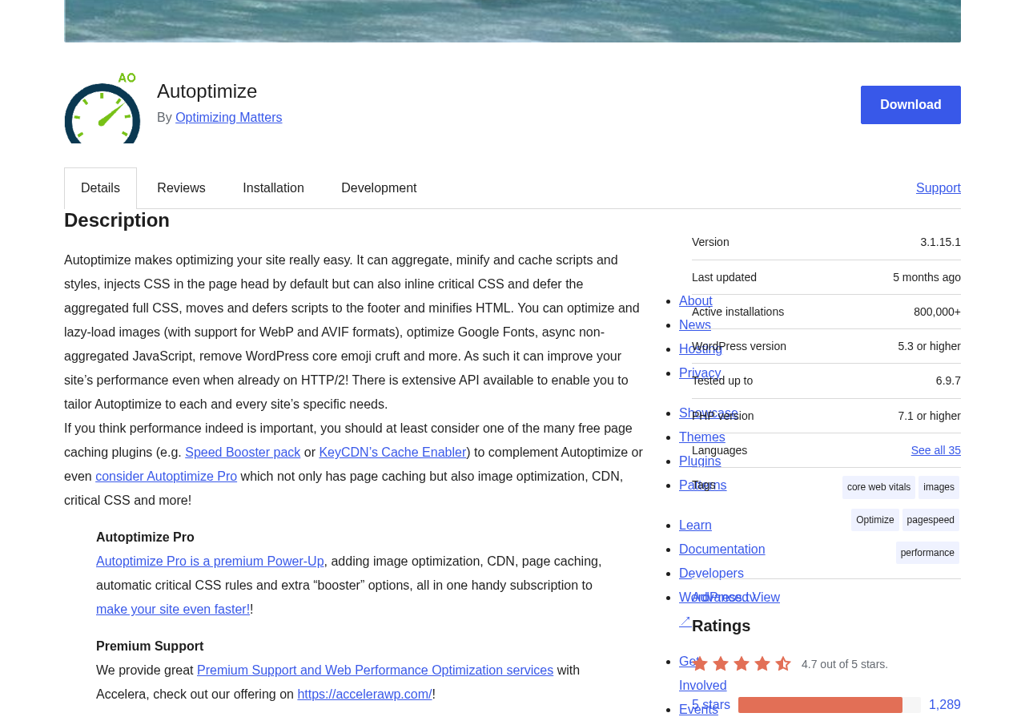The image size is (1025, 721).
Task: Open 'Autoptimize Pro is a premium Power-Up' link
Action: [210, 562]
